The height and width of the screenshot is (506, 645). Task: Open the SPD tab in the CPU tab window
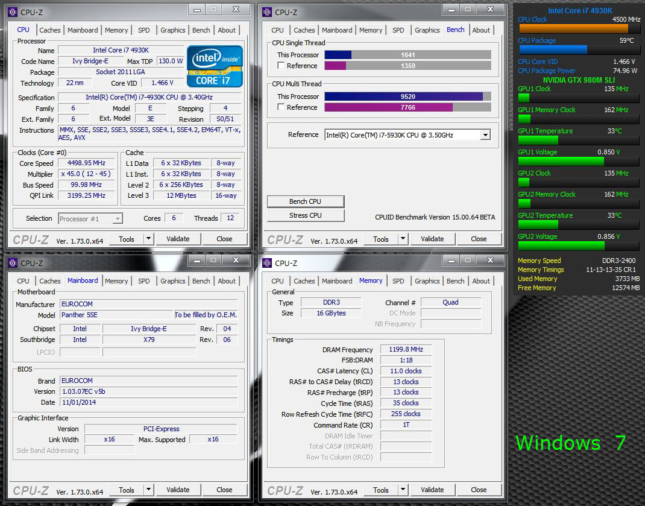pyautogui.click(x=144, y=30)
